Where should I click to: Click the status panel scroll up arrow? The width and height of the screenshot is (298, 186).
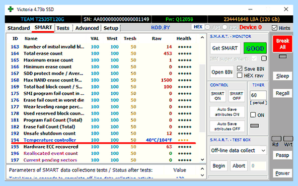(202, 169)
